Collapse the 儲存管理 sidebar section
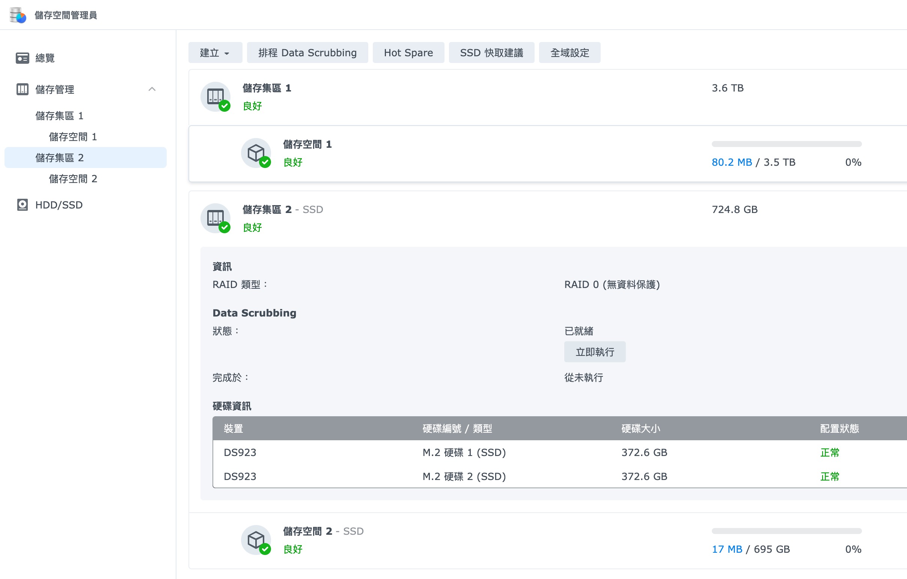The height and width of the screenshot is (579, 907). click(152, 89)
